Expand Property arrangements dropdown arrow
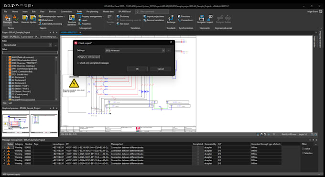The image size is (325, 177). pos(103,16)
